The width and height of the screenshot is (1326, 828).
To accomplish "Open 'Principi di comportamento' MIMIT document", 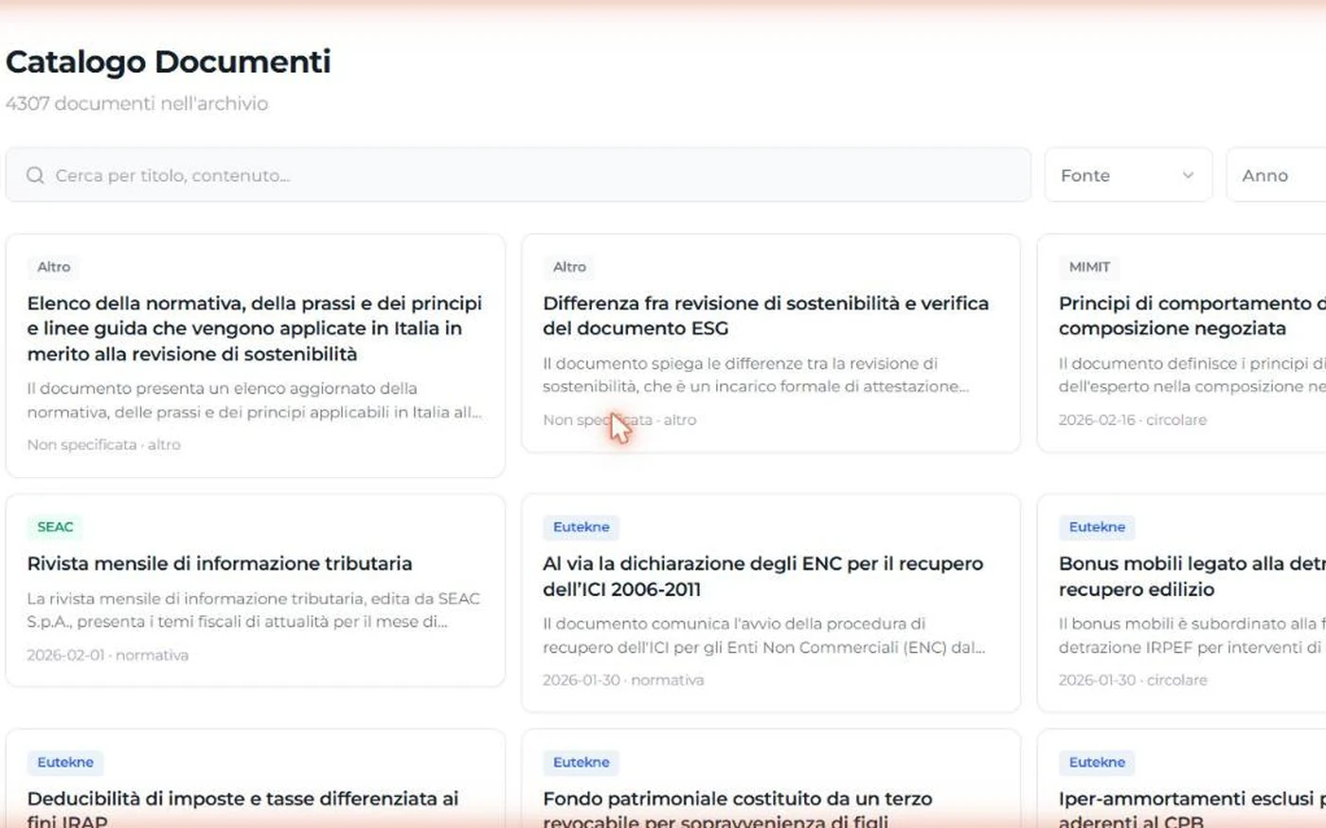I will pos(1182,344).
